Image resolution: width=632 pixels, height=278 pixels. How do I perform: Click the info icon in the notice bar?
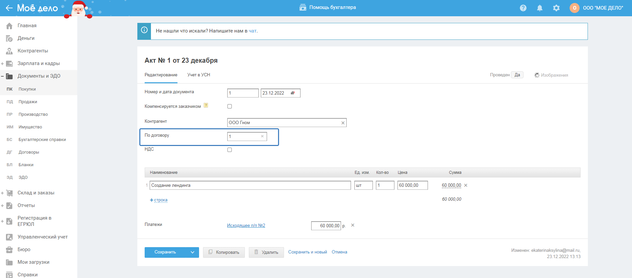[x=144, y=30]
